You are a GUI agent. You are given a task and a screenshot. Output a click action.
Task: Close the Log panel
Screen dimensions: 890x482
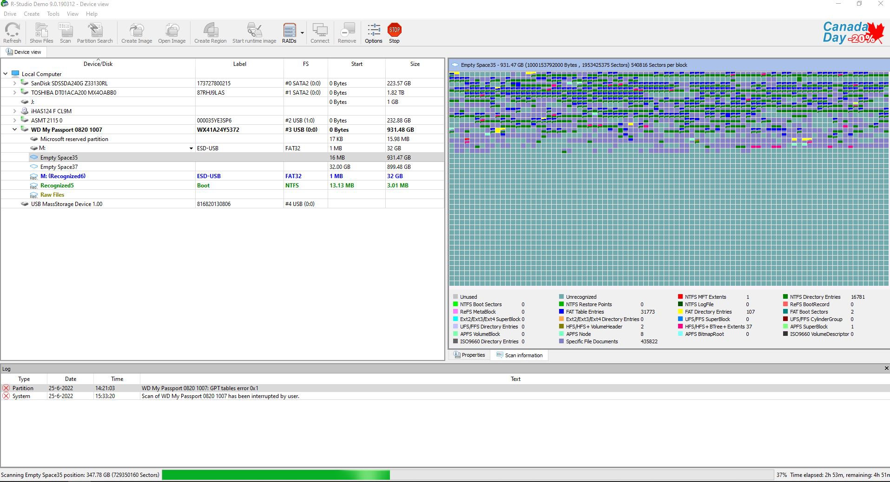click(886, 368)
